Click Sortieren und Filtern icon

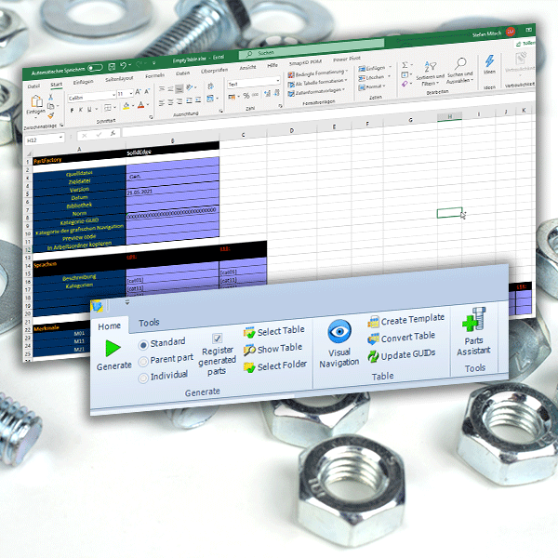tap(431, 67)
